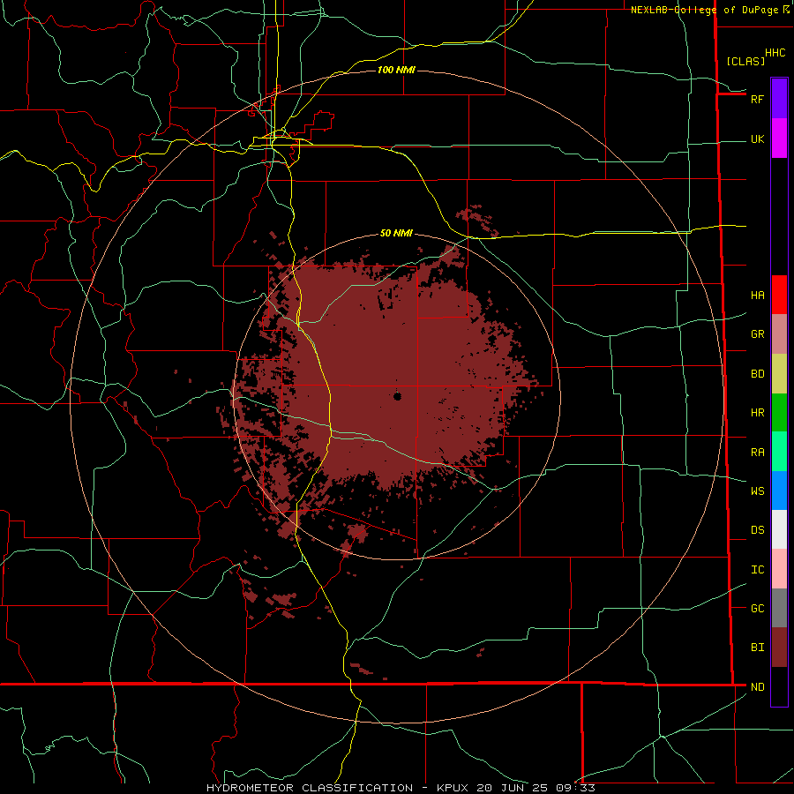Click the "GC" legend label
794x794 pixels.
757,609
